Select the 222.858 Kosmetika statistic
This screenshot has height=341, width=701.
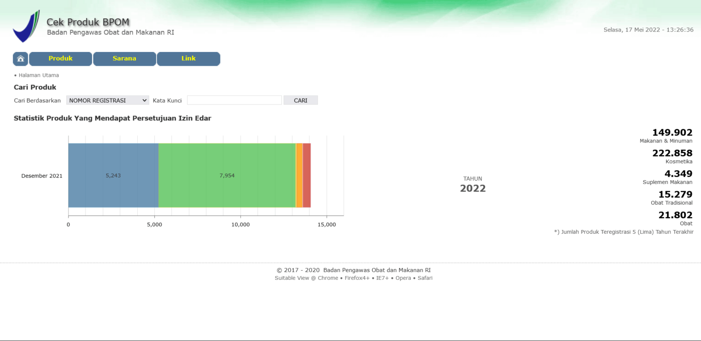(672, 153)
